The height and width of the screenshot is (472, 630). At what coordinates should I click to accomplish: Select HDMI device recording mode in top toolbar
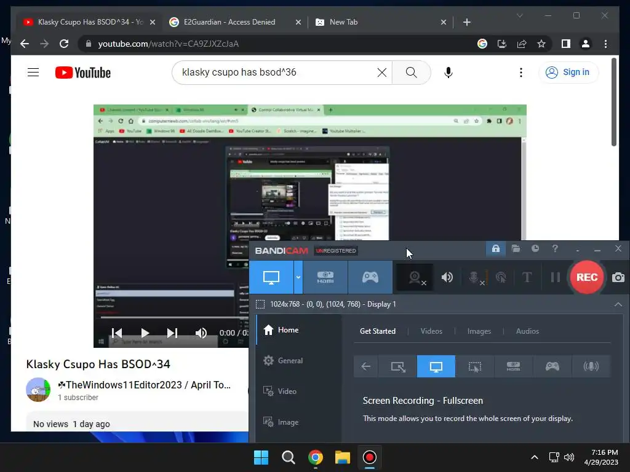[x=325, y=277]
